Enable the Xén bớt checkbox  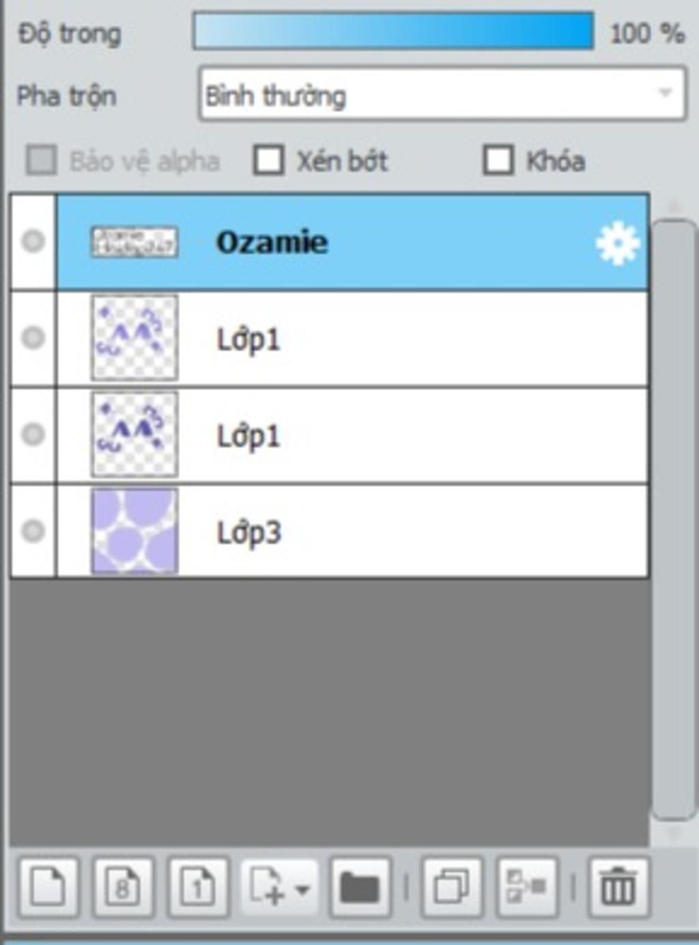click(268, 161)
